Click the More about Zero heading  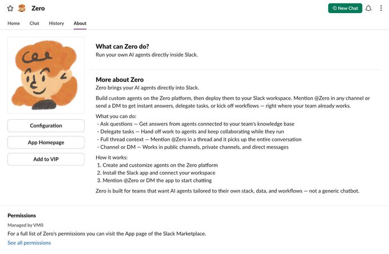(120, 80)
